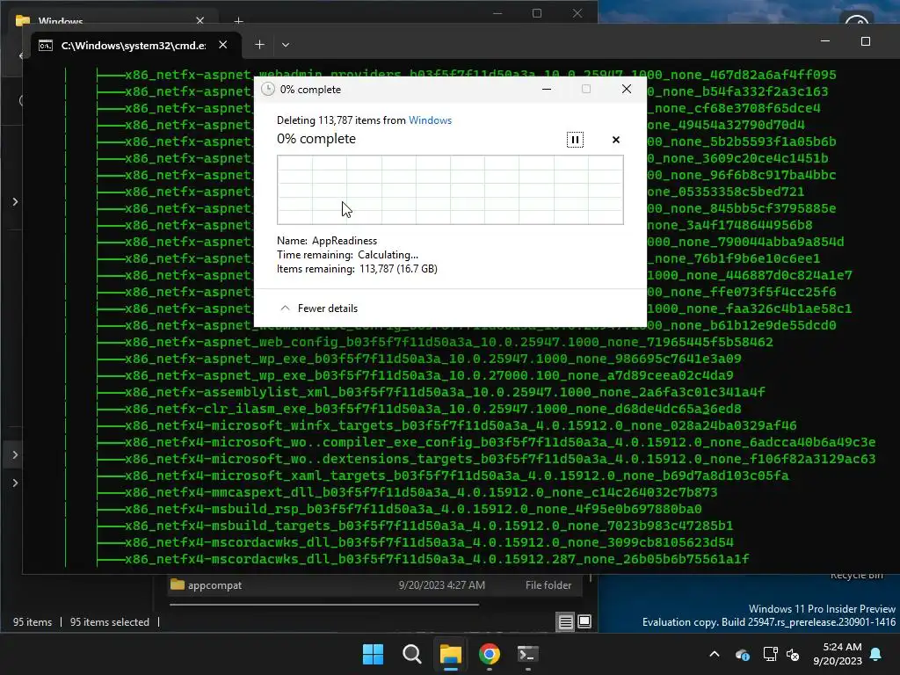Click the delete progress graph

(x=450, y=190)
